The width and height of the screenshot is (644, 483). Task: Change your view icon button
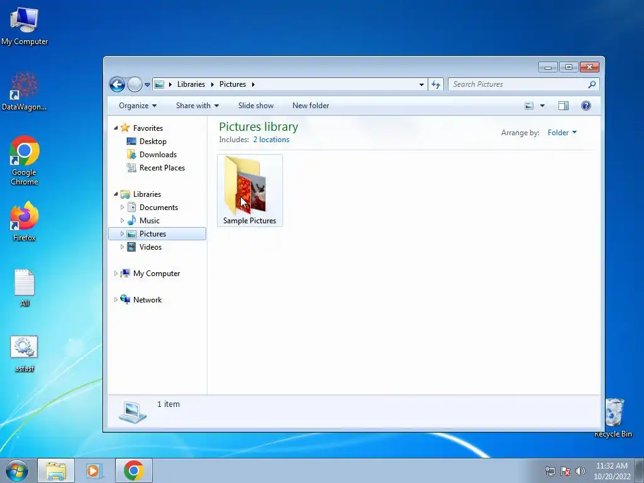[x=529, y=106]
